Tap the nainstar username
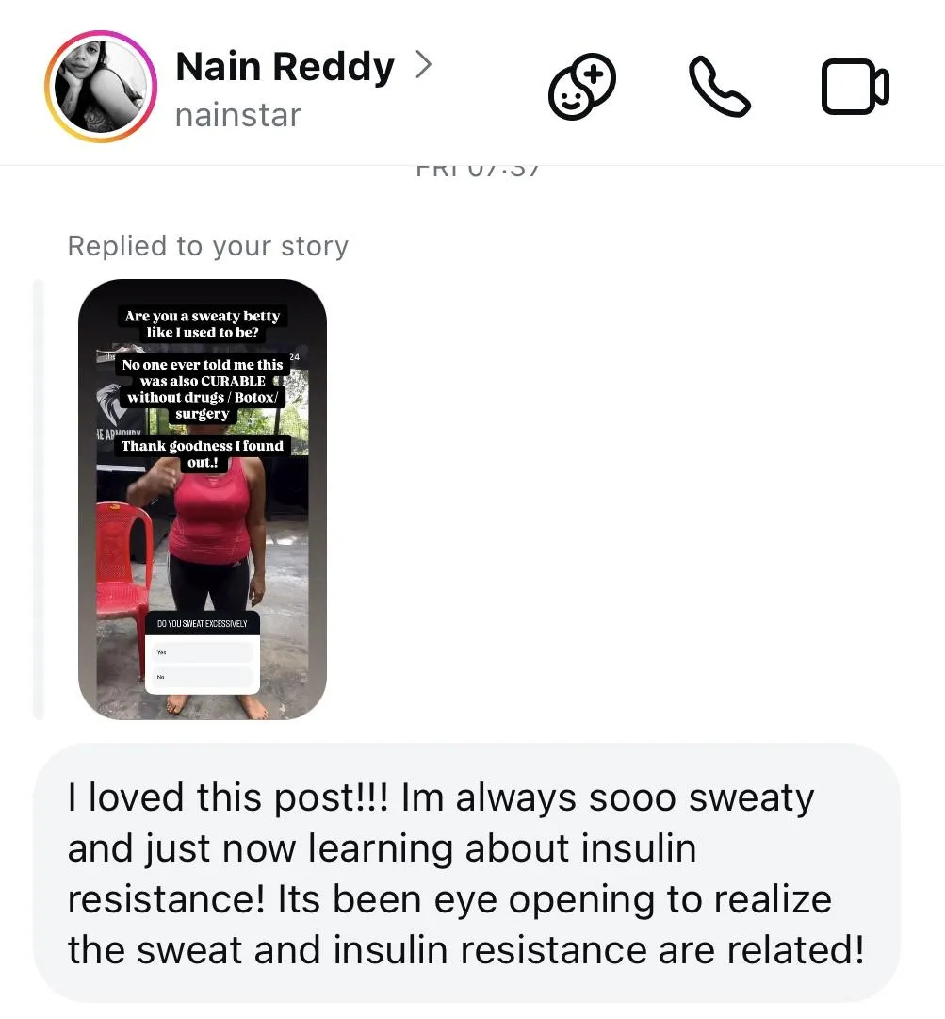The image size is (945, 1019). (237, 116)
